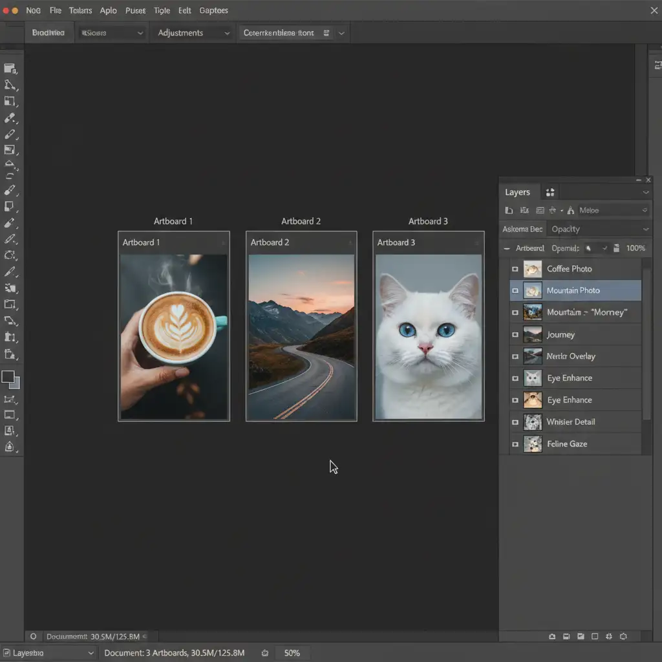Click the foreground color swatch
The image size is (662, 662).
[x=8, y=377]
